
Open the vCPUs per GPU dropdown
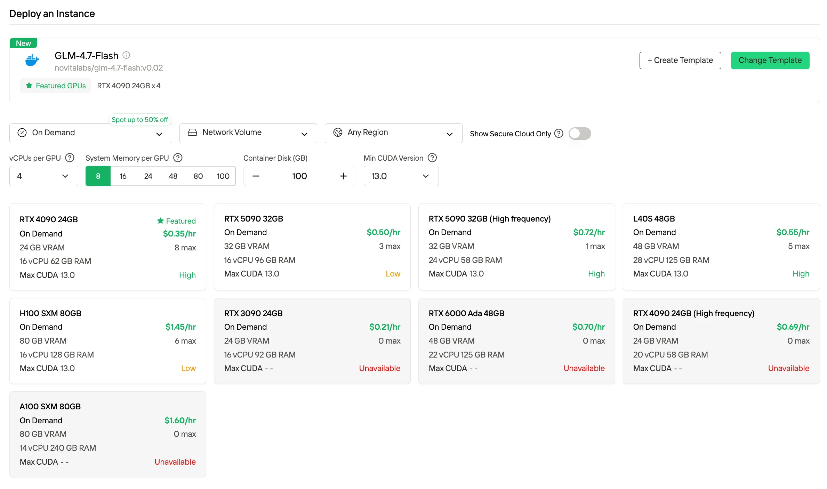pyautogui.click(x=44, y=176)
